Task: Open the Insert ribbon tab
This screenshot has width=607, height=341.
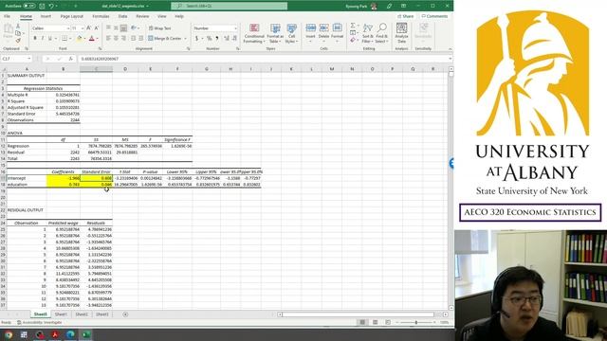Action: click(46, 17)
